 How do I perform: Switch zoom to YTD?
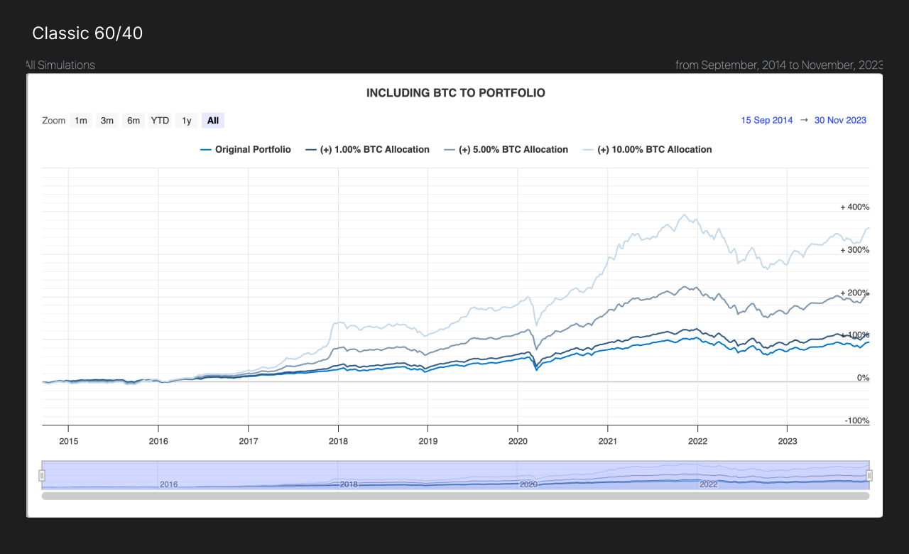point(160,121)
